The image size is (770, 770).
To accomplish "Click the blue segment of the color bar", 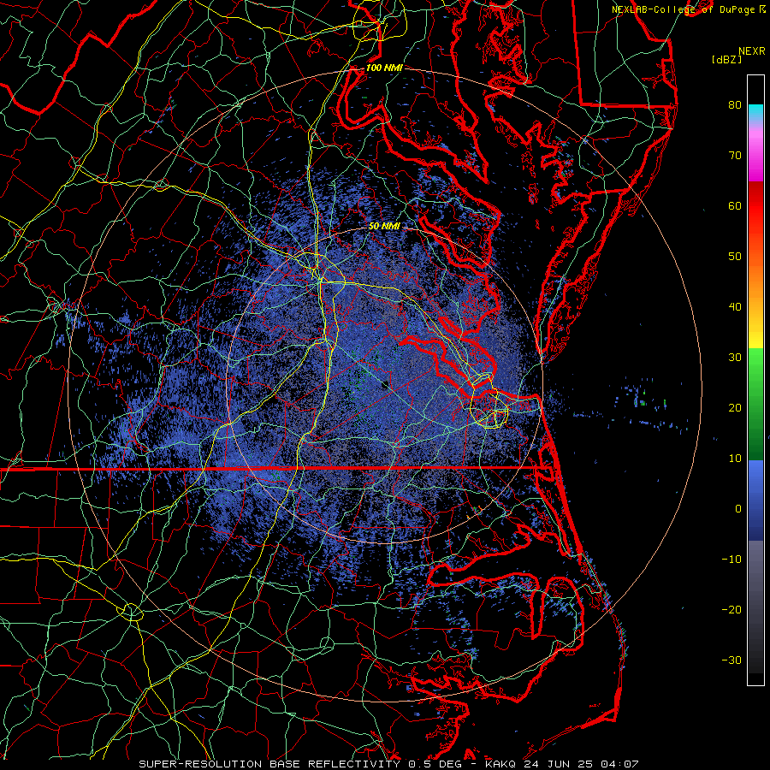I will [755, 500].
